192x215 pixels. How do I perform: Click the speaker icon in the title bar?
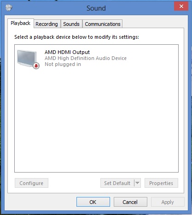(x=9, y=7)
